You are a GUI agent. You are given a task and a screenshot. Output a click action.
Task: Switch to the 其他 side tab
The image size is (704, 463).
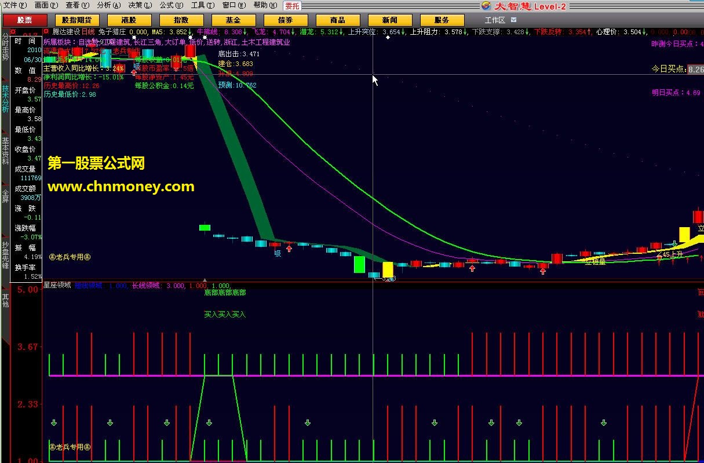pyautogui.click(x=5, y=300)
